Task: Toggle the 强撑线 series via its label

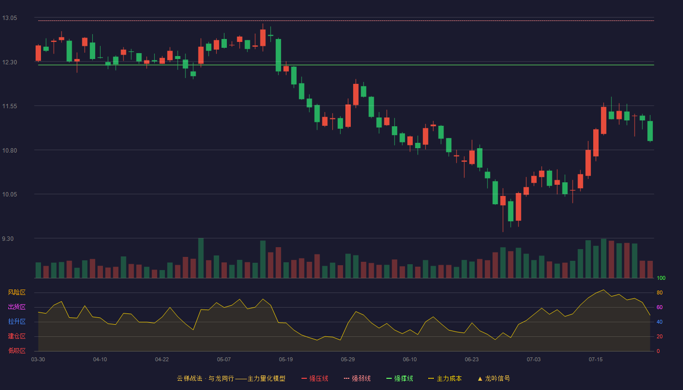Action: coord(403,378)
